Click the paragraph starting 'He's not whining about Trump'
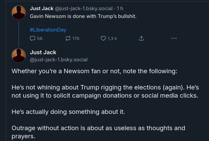Image resolution: width=209 pixels, height=141 pixels. click(x=105, y=92)
